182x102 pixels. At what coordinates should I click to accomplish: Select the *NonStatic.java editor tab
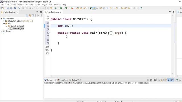(x=53, y=12)
